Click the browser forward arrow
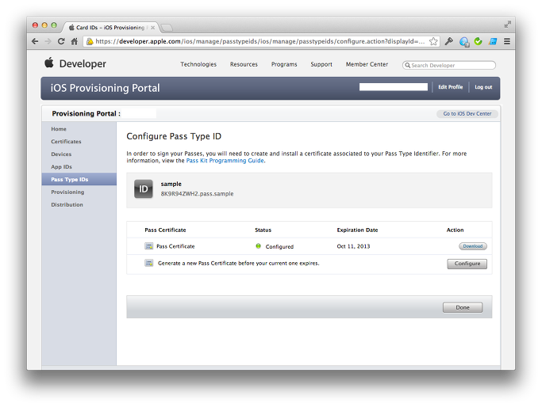Viewport: 542px width, 407px height. pos(48,41)
